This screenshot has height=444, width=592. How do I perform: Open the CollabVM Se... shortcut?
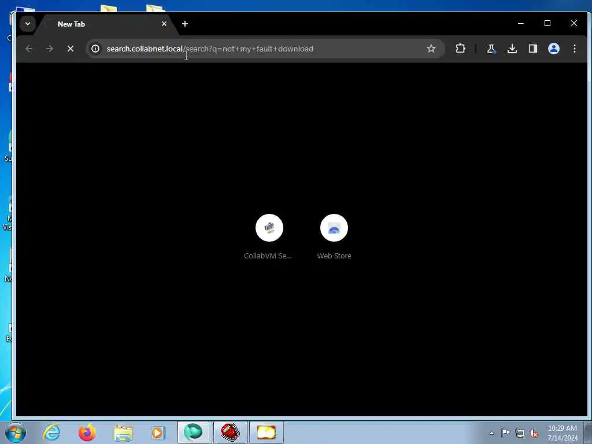[x=268, y=236]
